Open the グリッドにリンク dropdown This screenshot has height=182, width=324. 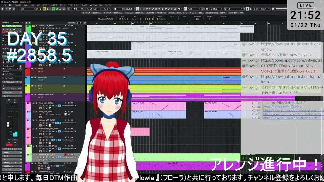(x=261, y=9)
